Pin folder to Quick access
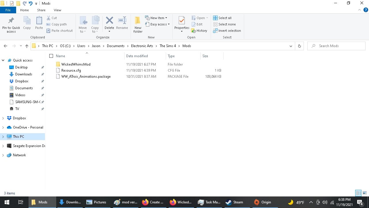 point(11,25)
